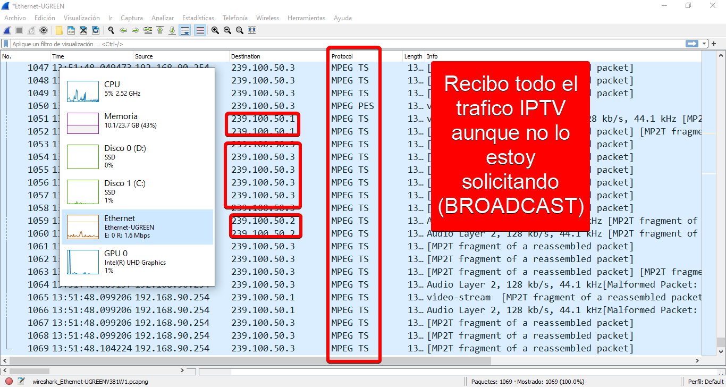Jump to the first packet
The image size is (726, 387).
click(160, 30)
